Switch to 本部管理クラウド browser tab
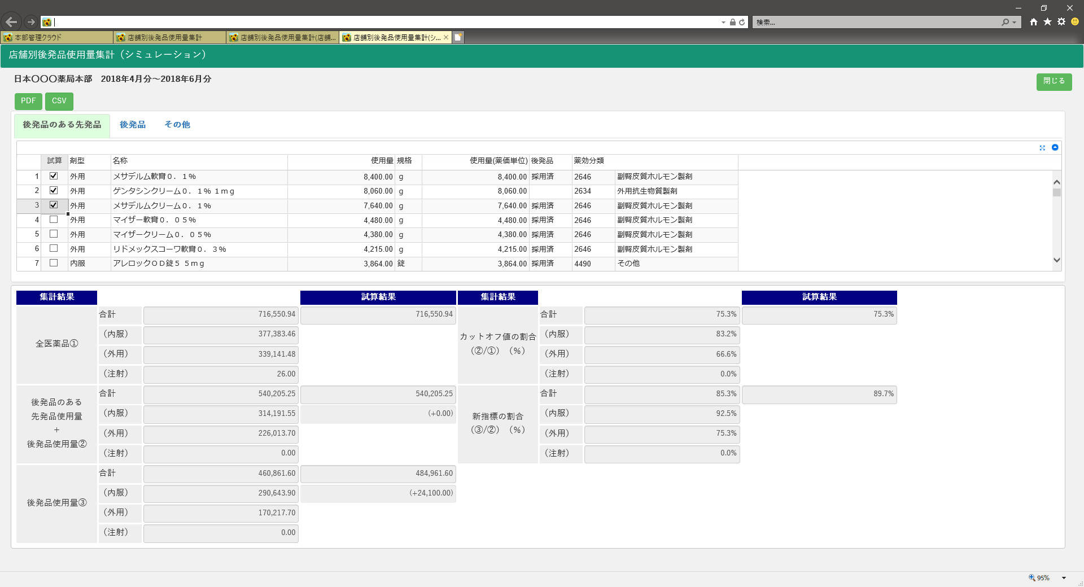This screenshot has height=587, width=1084. [56, 37]
